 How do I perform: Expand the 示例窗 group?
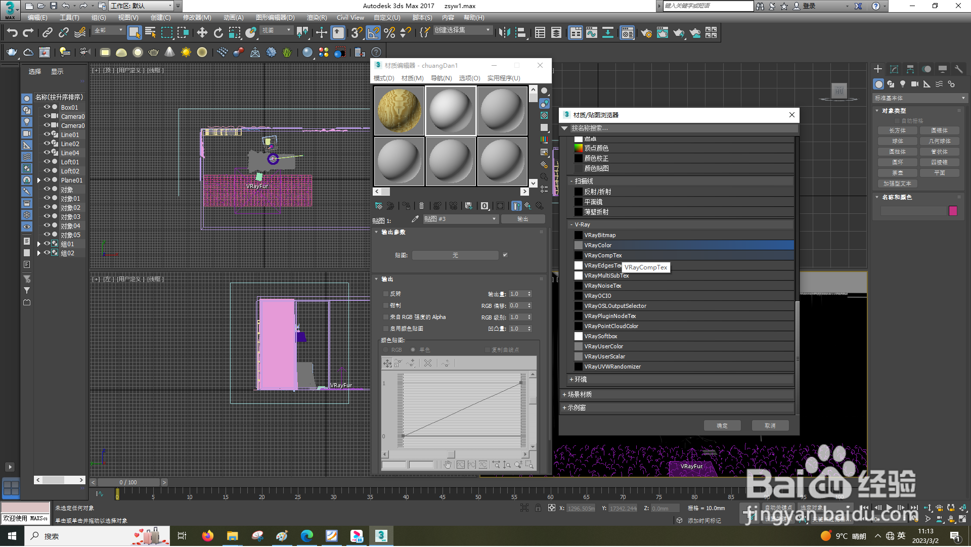(564, 407)
